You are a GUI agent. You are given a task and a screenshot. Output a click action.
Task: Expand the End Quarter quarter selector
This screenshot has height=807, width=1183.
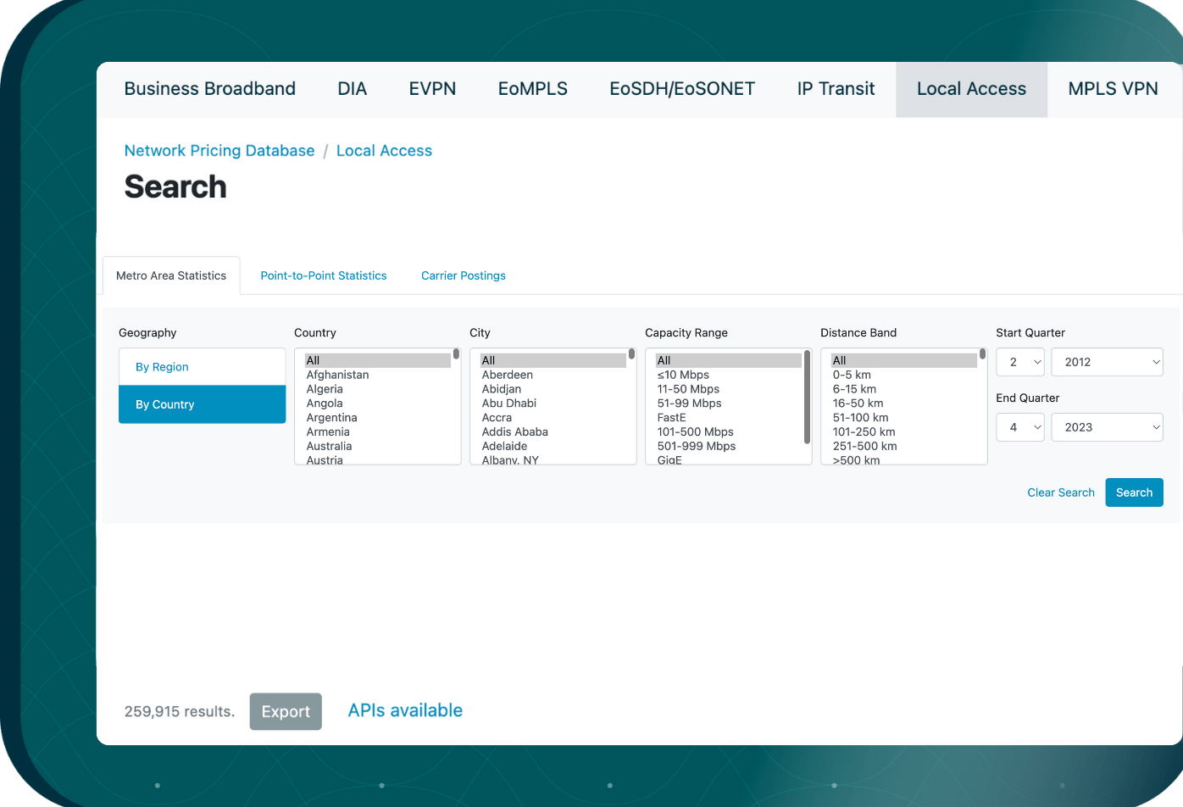click(x=1019, y=427)
